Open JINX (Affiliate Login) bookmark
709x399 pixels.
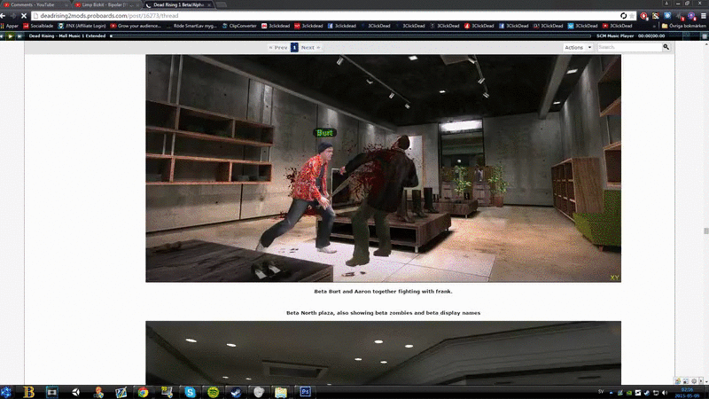click(82, 26)
